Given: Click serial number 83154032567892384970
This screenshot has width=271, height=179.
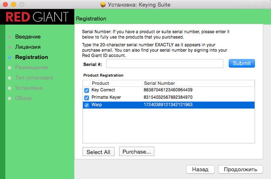Looking at the screenshot, I should [168, 97].
